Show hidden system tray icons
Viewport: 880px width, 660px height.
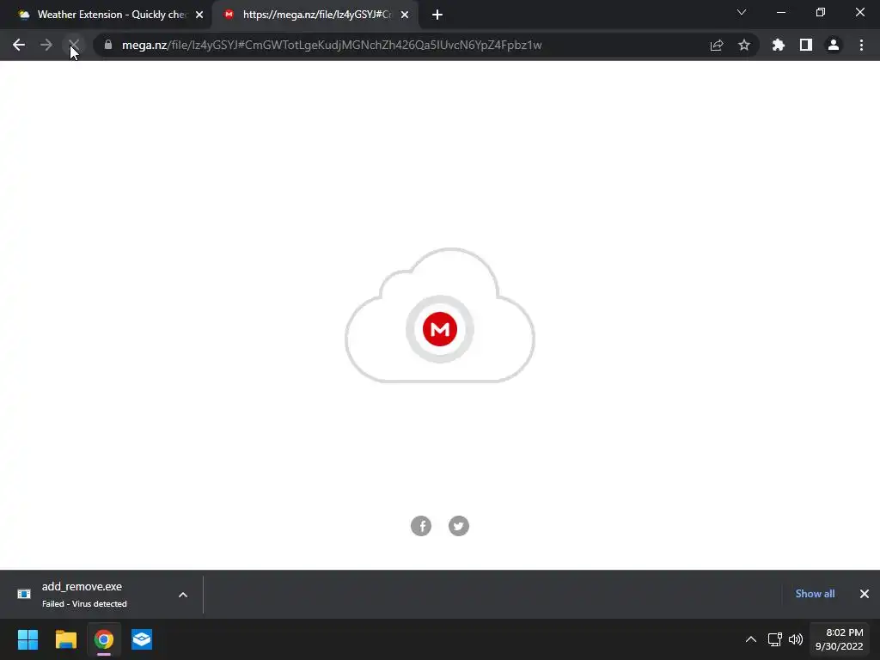pos(751,639)
